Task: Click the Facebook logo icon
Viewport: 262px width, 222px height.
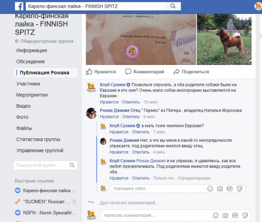Action: click(19, 7)
